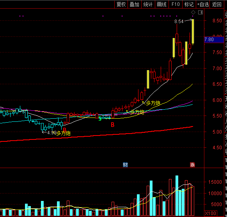Viewport: 227px width, 217px height.
Task: Click the 6.50 price axis label
Action: 217,84
